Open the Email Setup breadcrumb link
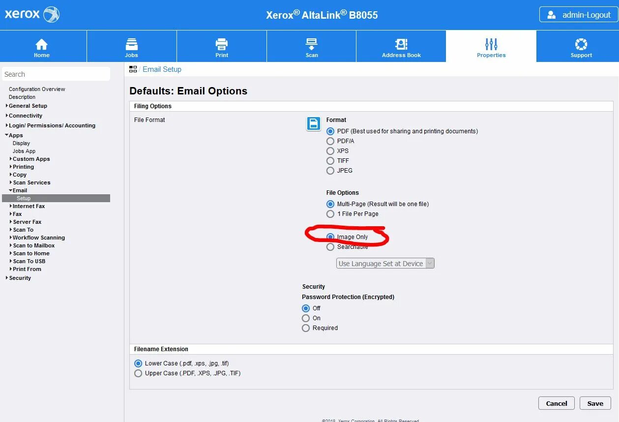Viewport: 619px width, 422px height. pos(162,69)
